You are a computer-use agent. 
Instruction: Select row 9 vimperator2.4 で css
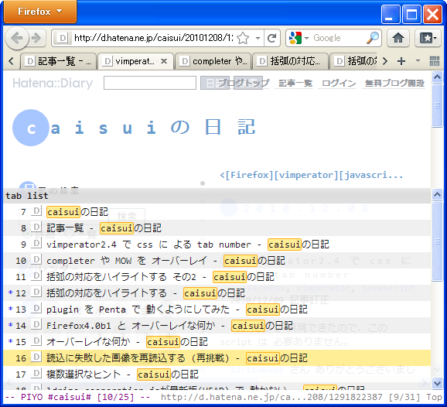tap(217, 245)
